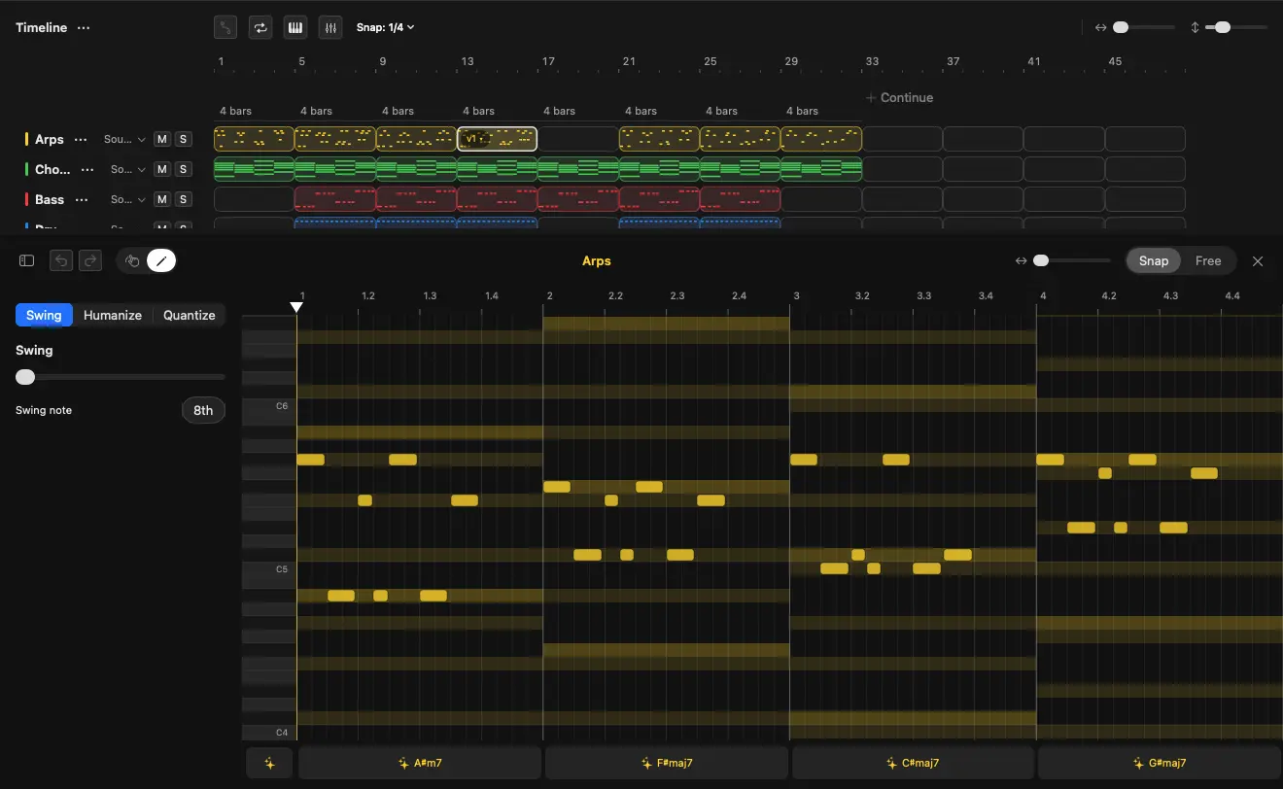Open the Swing note 8th selector
Viewport: 1283px width, 789px height.
pos(203,410)
